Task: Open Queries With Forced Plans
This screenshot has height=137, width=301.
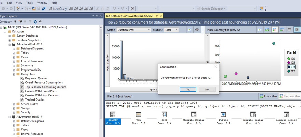Action: click(41, 91)
